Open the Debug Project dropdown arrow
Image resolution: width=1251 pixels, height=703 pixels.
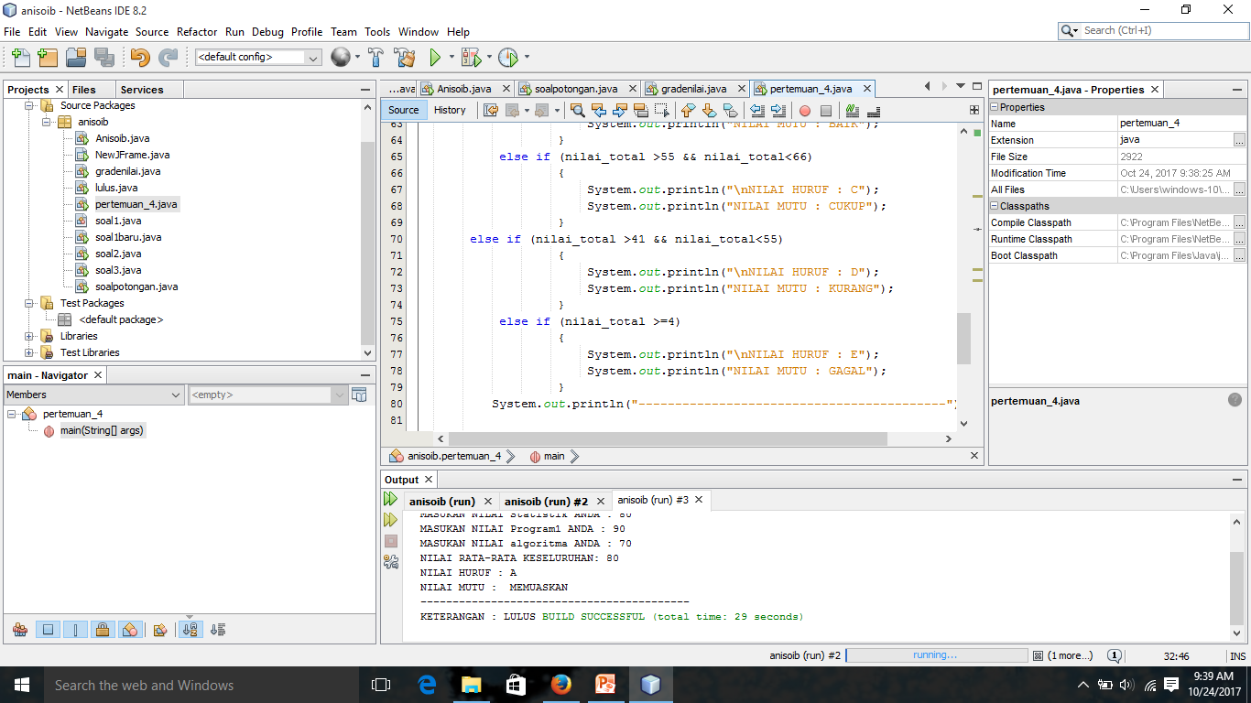488,57
